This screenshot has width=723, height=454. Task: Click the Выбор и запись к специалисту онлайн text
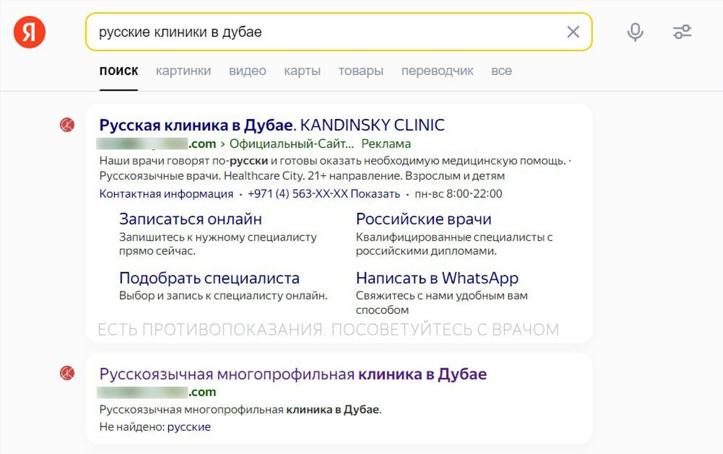point(224,296)
